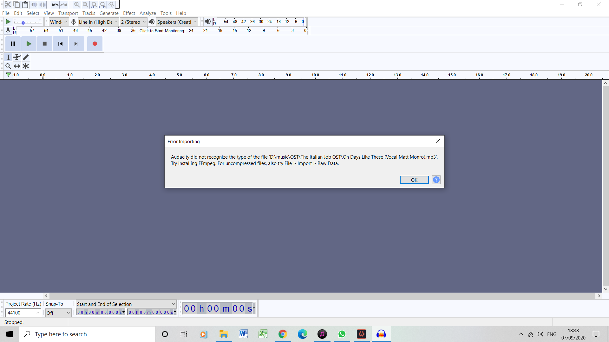Click the Copy icon in edit toolbar
The width and height of the screenshot is (609, 342).
coord(16,4)
